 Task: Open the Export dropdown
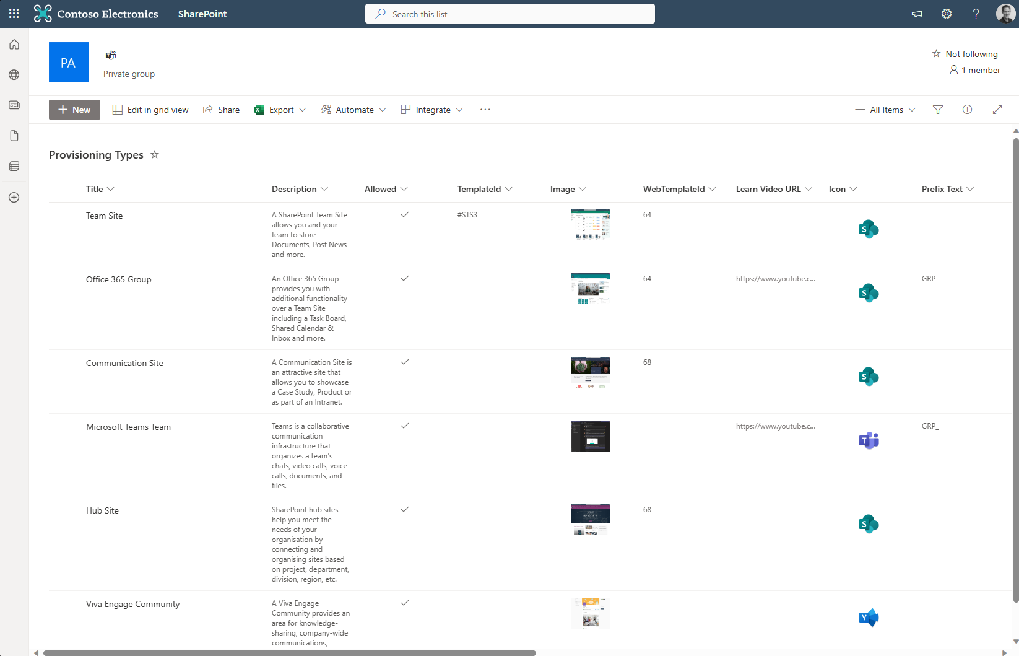[x=280, y=110]
